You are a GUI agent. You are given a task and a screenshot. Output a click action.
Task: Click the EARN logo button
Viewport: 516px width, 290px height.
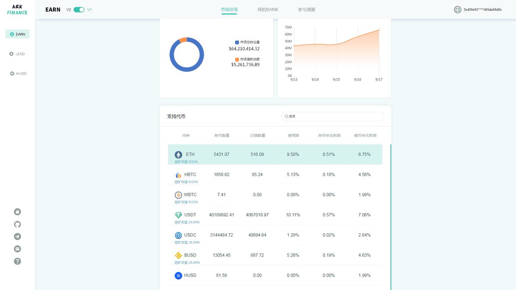[x=52, y=9]
